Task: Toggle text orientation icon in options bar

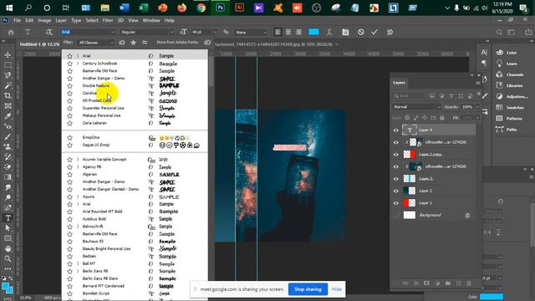Action: pos(48,32)
